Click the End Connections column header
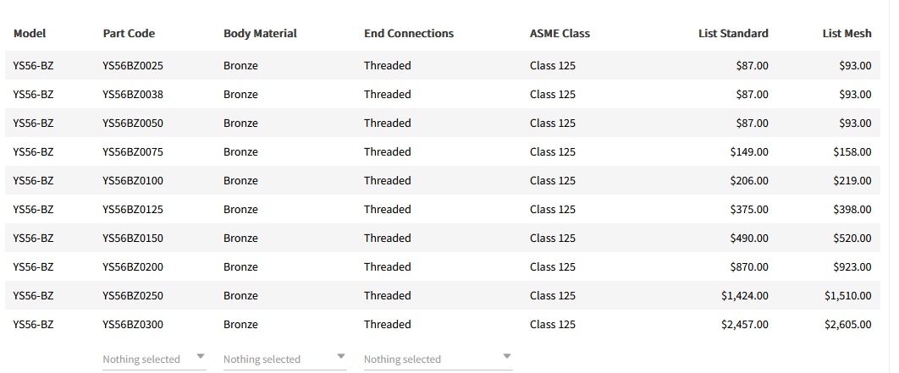Image resolution: width=899 pixels, height=373 pixels. pos(409,34)
